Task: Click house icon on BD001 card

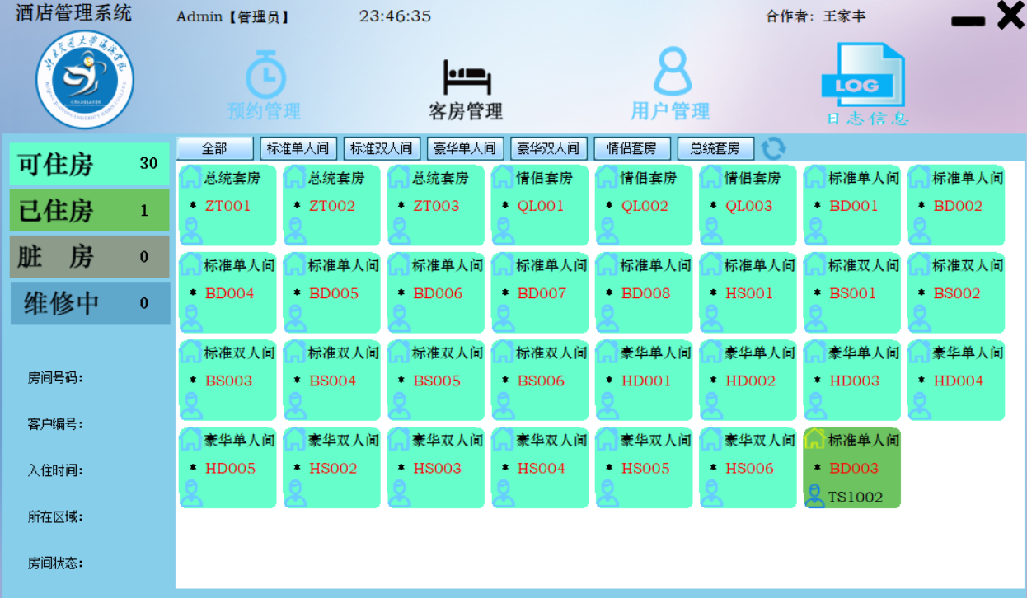Action: click(x=815, y=177)
